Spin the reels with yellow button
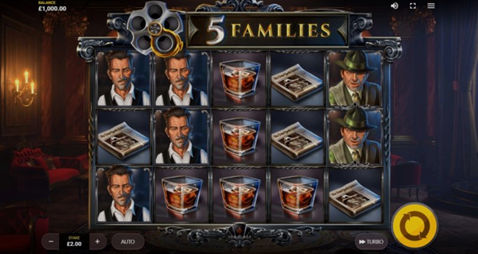 click(x=415, y=226)
